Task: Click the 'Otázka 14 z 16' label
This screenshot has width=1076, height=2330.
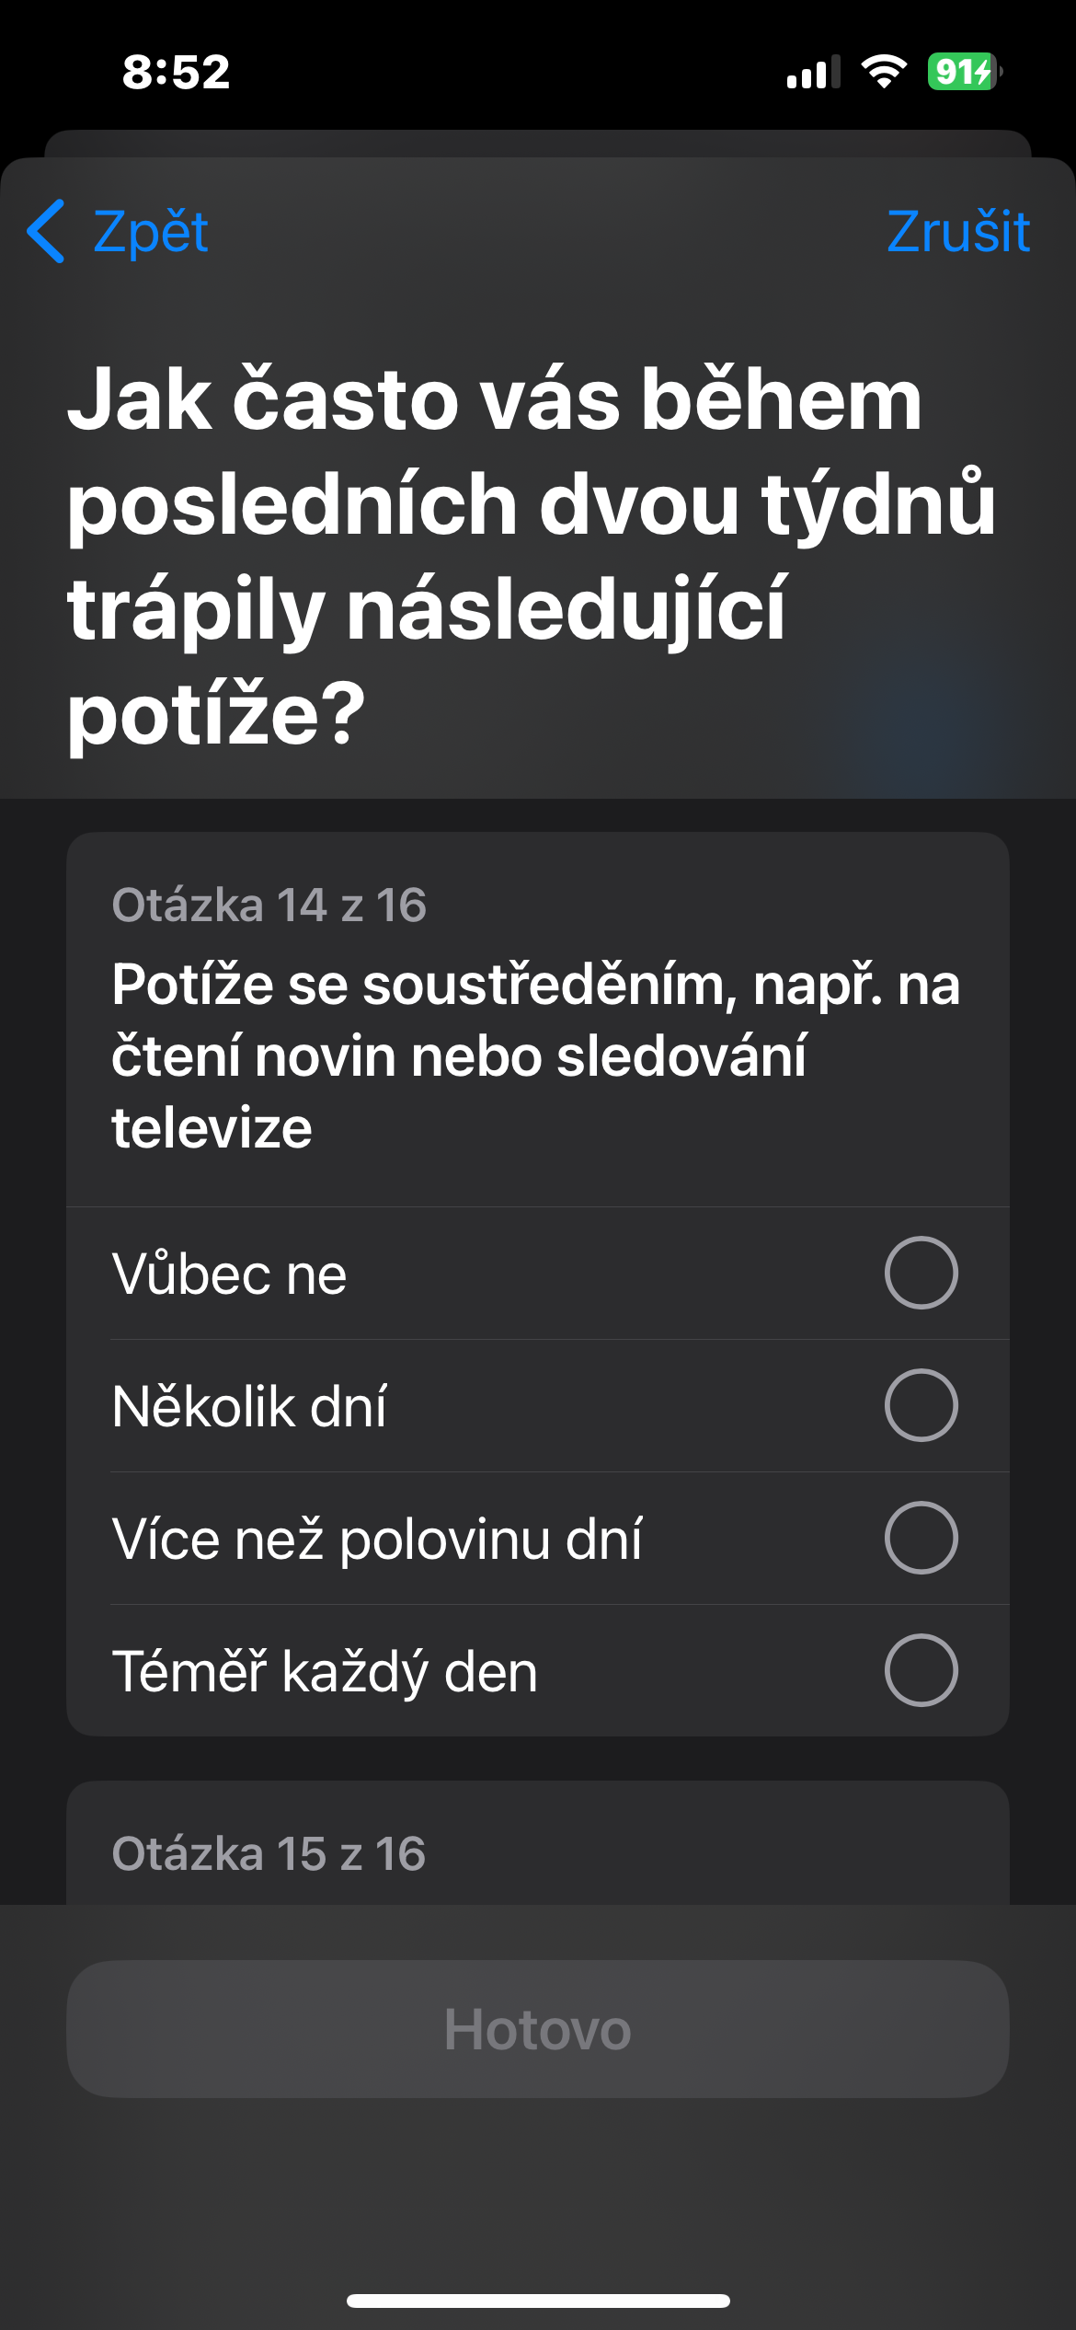Action: [x=269, y=905]
